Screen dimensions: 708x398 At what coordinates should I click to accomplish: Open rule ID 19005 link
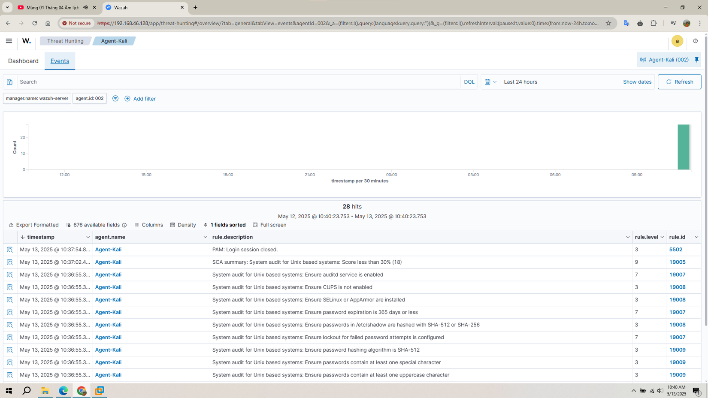[x=678, y=262]
